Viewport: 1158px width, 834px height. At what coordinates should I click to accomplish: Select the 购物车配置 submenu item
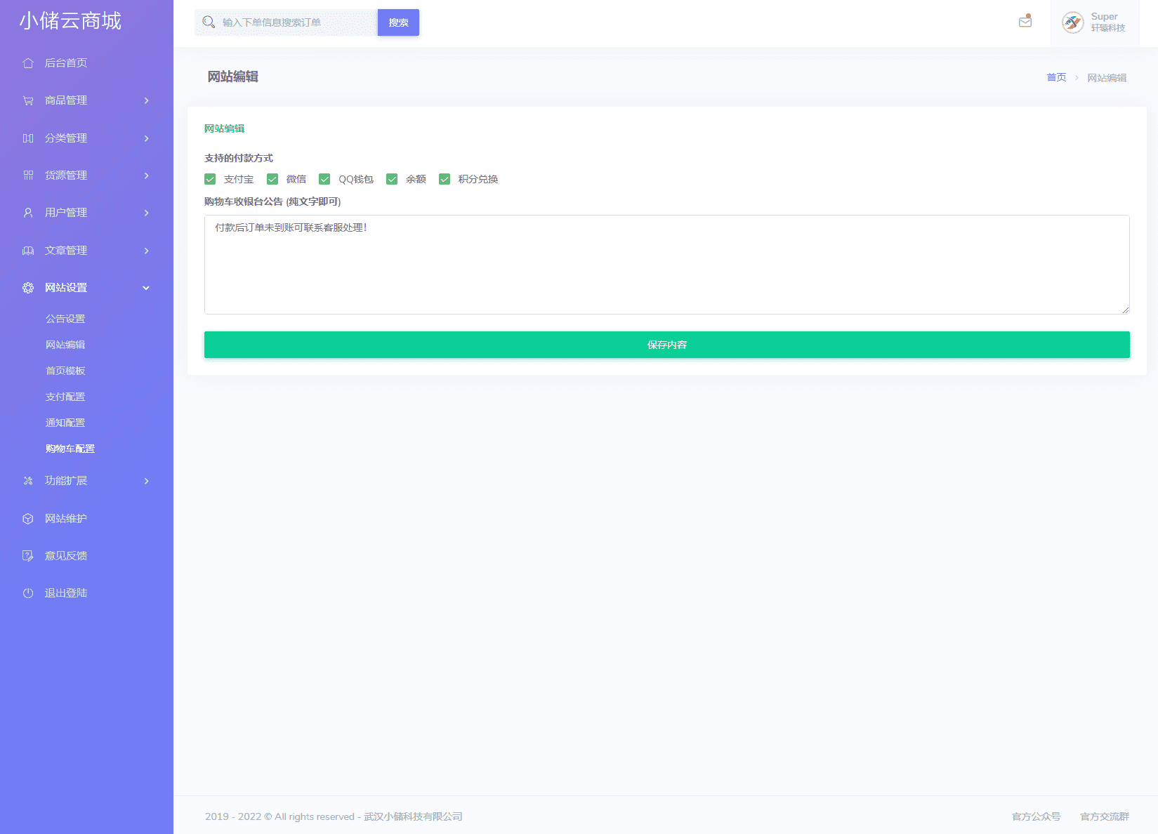[70, 449]
